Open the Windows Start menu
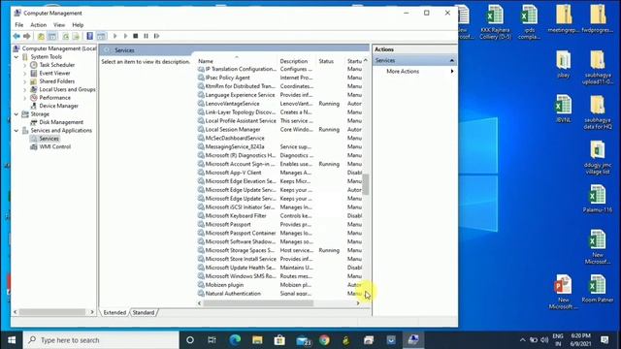The image size is (621, 349). (12, 340)
